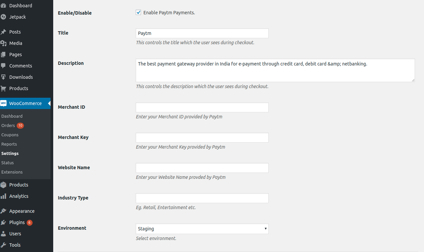Screen dimensions: 424x252
Task: Open the Settings submenu link
Action: [10, 154]
